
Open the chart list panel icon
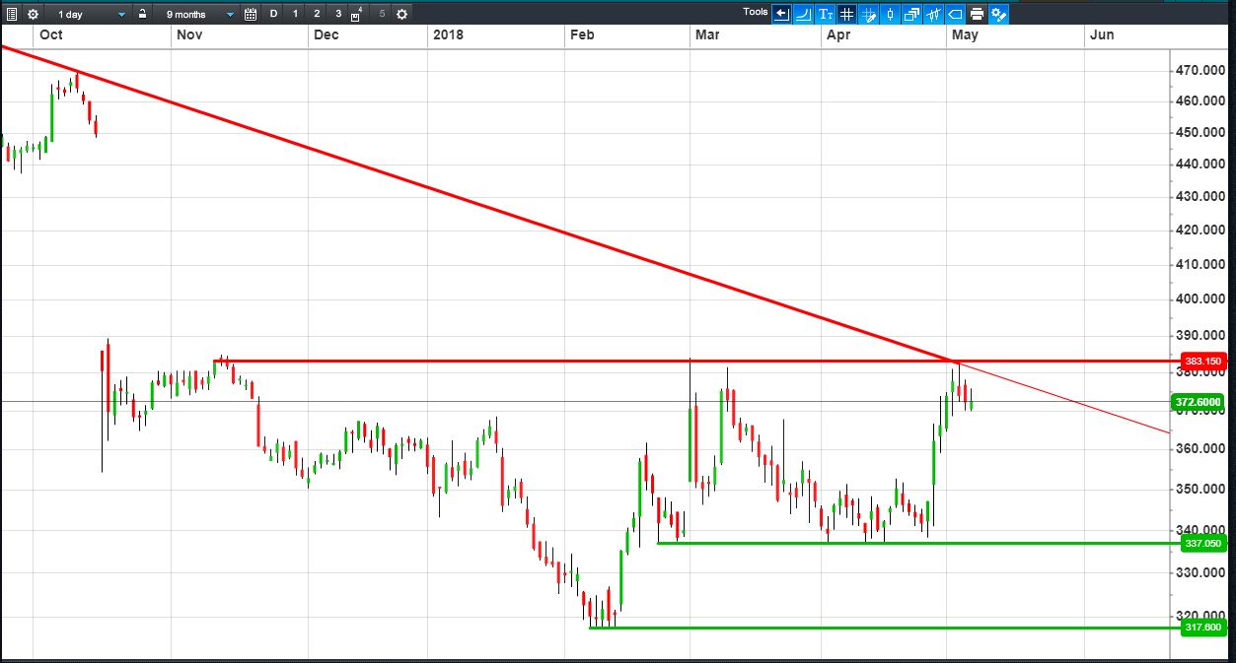tap(12, 14)
